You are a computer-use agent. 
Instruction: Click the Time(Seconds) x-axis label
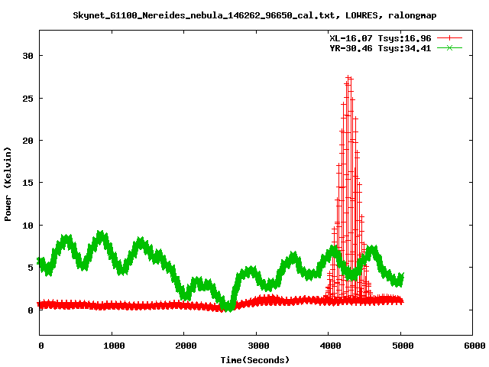pyautogui.click(x=255, y=359)
